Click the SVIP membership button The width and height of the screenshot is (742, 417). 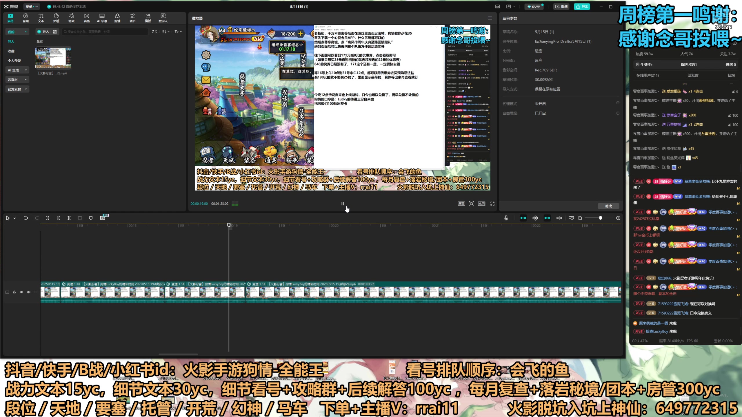[x=534, y=6]
